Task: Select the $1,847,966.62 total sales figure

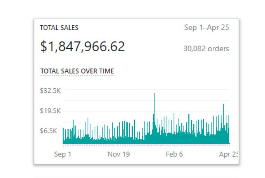Action: 83,46
